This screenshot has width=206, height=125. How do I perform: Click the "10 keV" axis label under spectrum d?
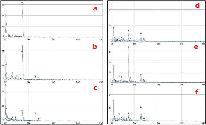click(x=158, y=44)
